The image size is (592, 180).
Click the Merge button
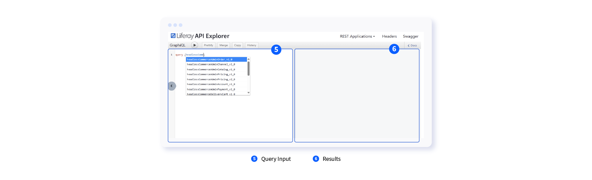pyautogui.click(x=224, y=45)
